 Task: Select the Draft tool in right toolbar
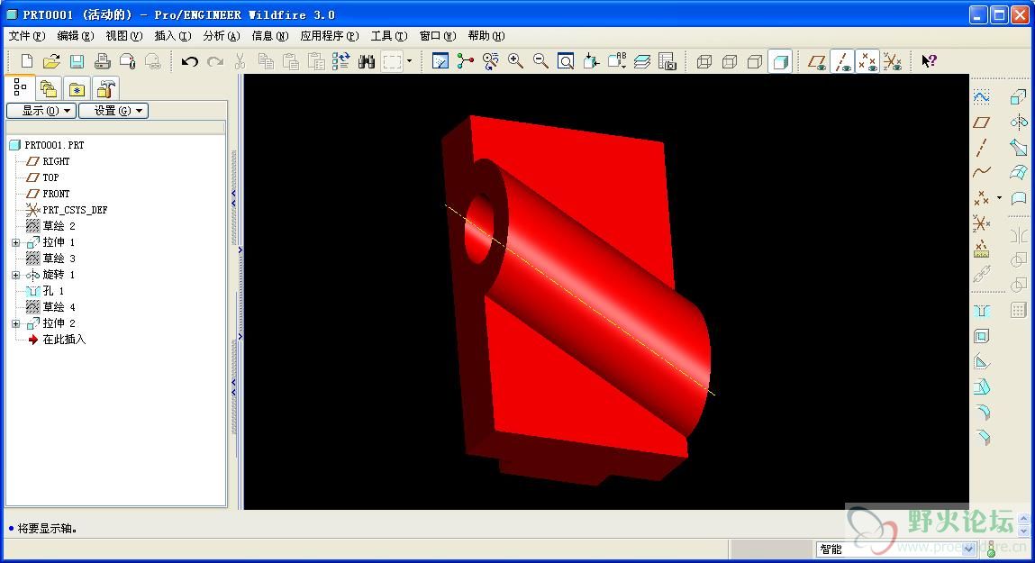point(982,386)
